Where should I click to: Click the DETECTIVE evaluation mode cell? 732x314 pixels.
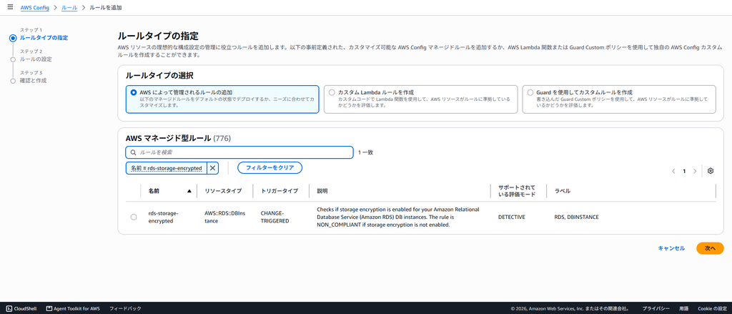coord(512,217)
